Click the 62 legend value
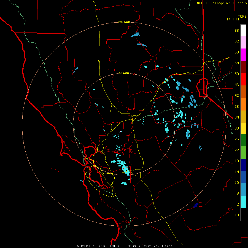The image size is (248, 248). point(237,41)
